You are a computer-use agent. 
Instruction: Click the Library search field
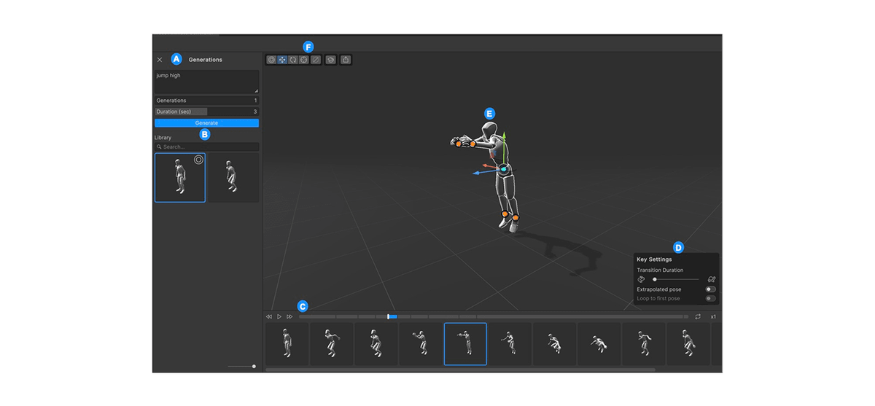click(206, 147)
